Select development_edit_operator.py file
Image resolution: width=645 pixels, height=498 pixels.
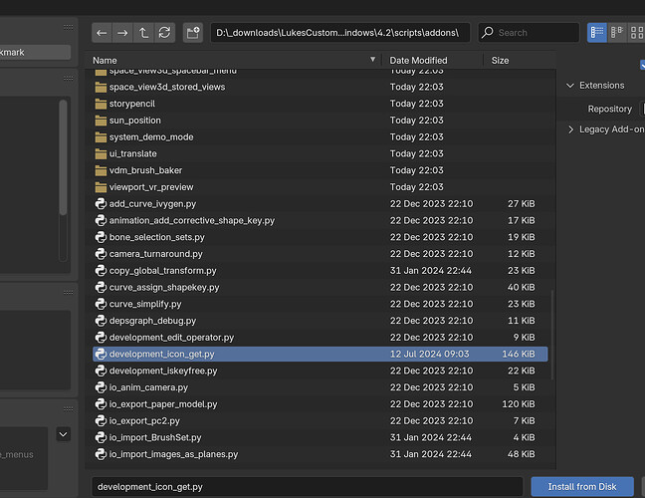321,338
